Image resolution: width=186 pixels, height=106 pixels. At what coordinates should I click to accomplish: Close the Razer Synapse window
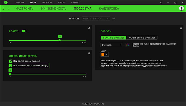pyautogui.click(x=182, y=3)
